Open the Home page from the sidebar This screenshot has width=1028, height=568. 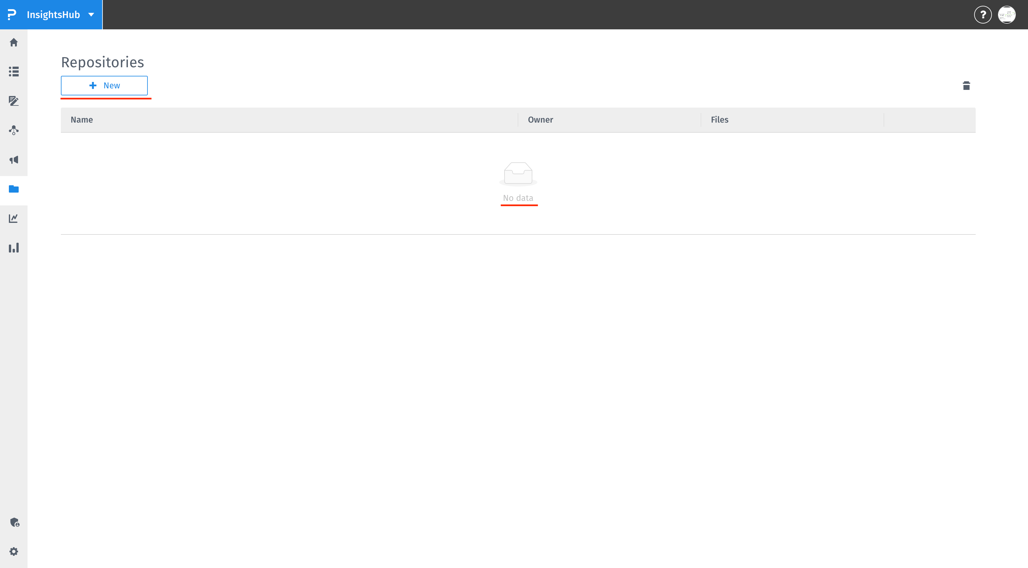click(x=14, y=42)
